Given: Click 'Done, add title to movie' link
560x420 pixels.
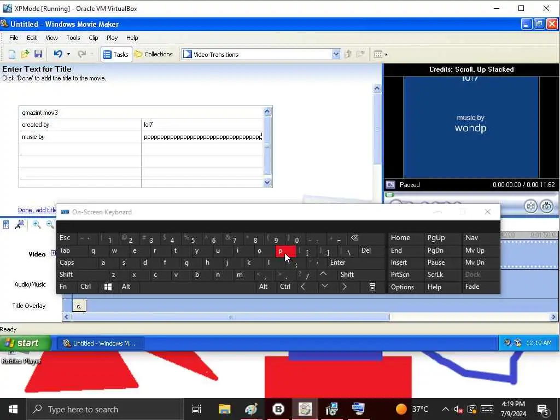Looking at the screenshot, I should [x=37, y=210].
